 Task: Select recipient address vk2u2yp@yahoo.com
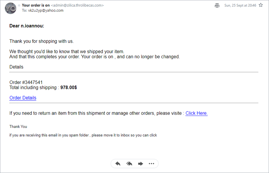coord(46,11)
